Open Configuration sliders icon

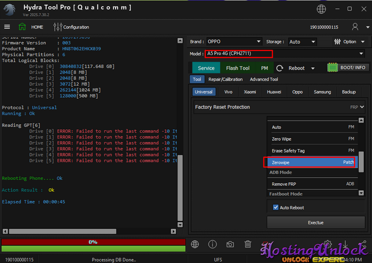(x=57, y=27)
